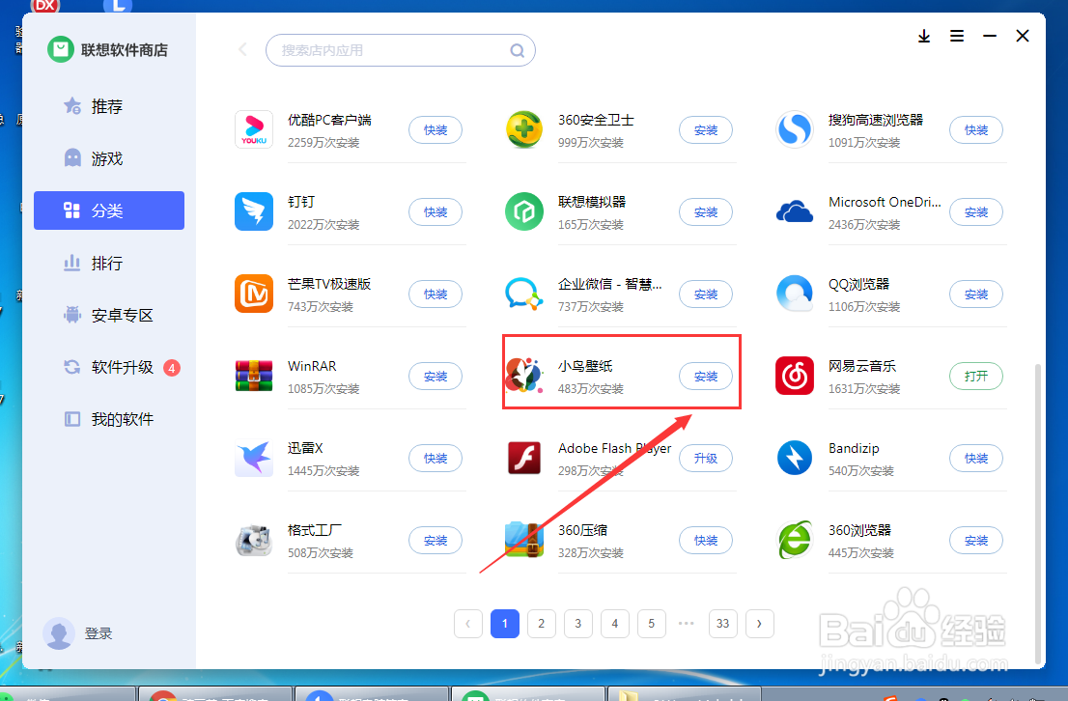Click the 优酷PC客户端 app icon
The height and width of the screenshot is (701, 1068).
pyautogui.click(x=254, y=129)
